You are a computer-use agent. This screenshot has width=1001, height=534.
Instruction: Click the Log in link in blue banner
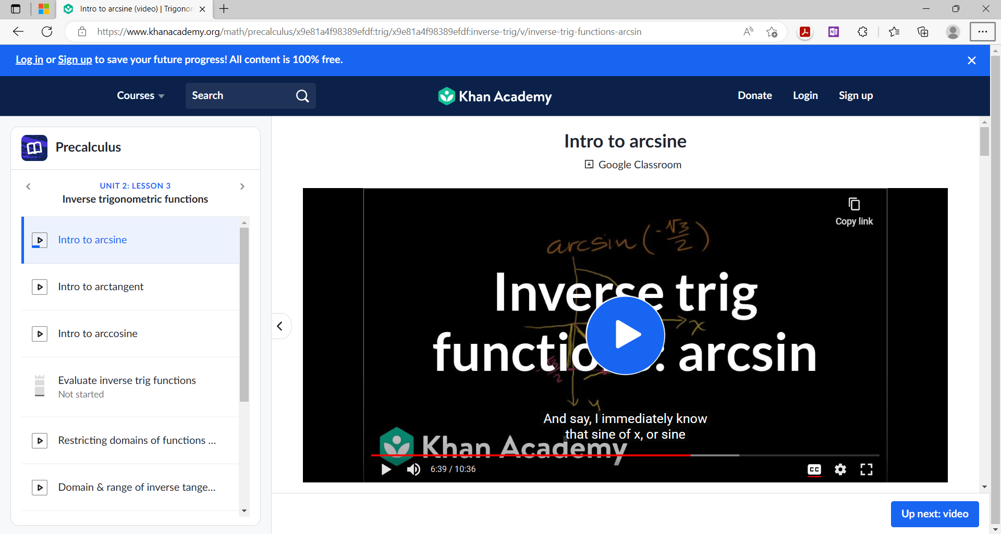coord(29,59)
